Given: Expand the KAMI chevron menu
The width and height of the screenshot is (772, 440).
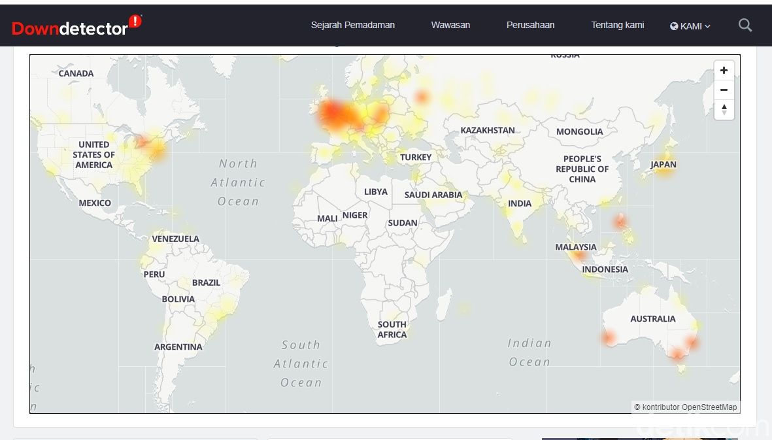Looking at the screenshot, I should pos(707,26).
